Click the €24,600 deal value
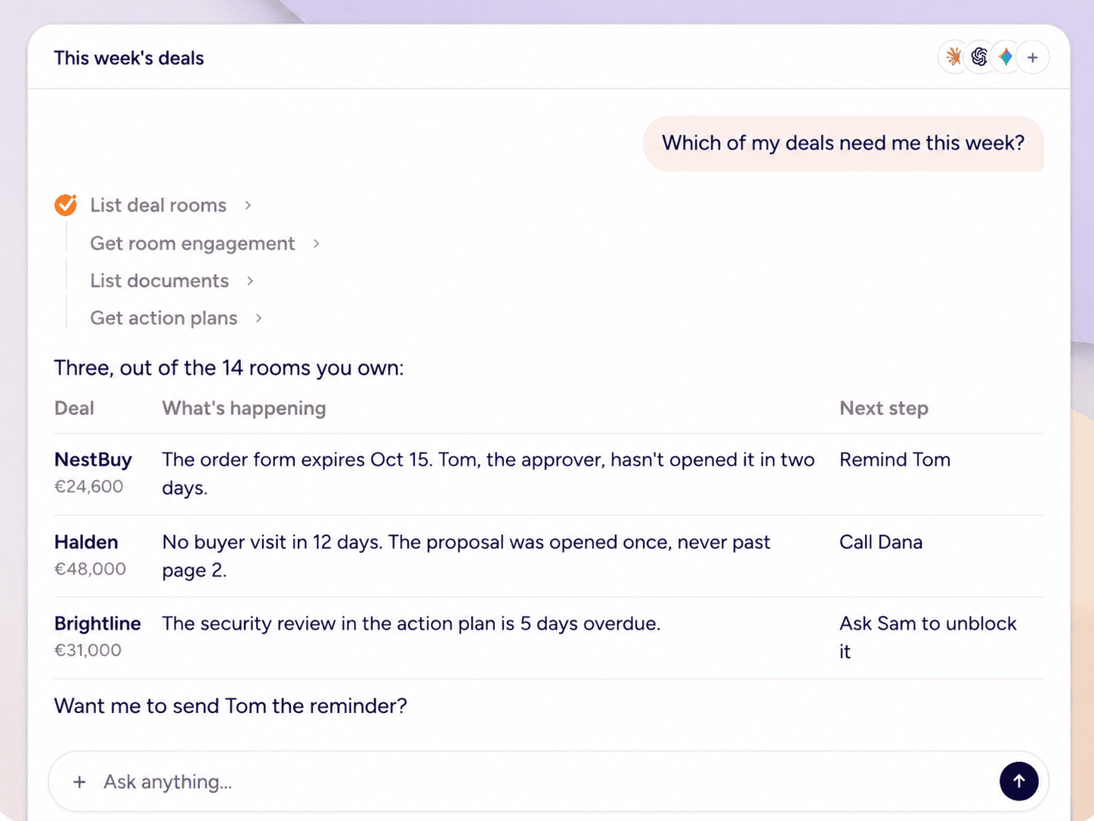The width and height of the screenshot is (1094, 821). [88, 486]
